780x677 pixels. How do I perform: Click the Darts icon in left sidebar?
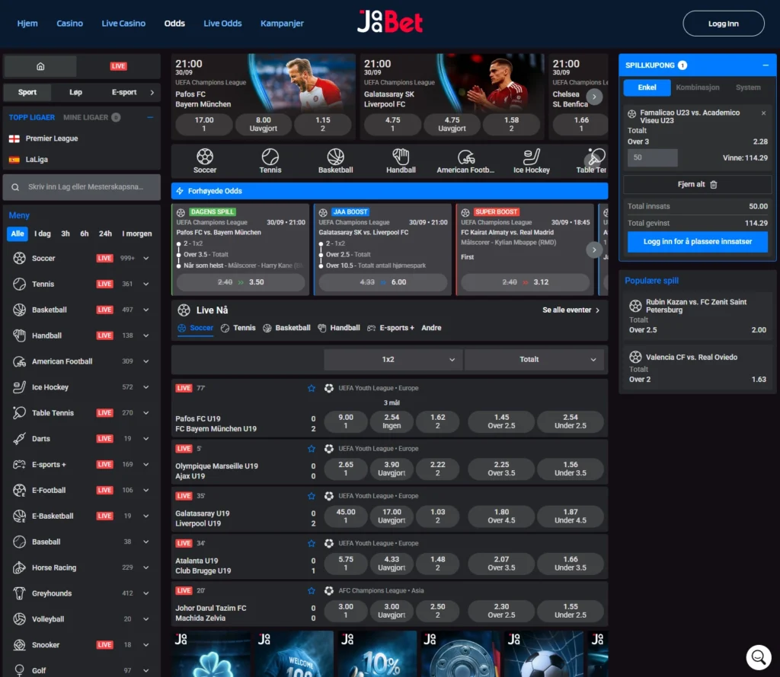click(19, 438)
